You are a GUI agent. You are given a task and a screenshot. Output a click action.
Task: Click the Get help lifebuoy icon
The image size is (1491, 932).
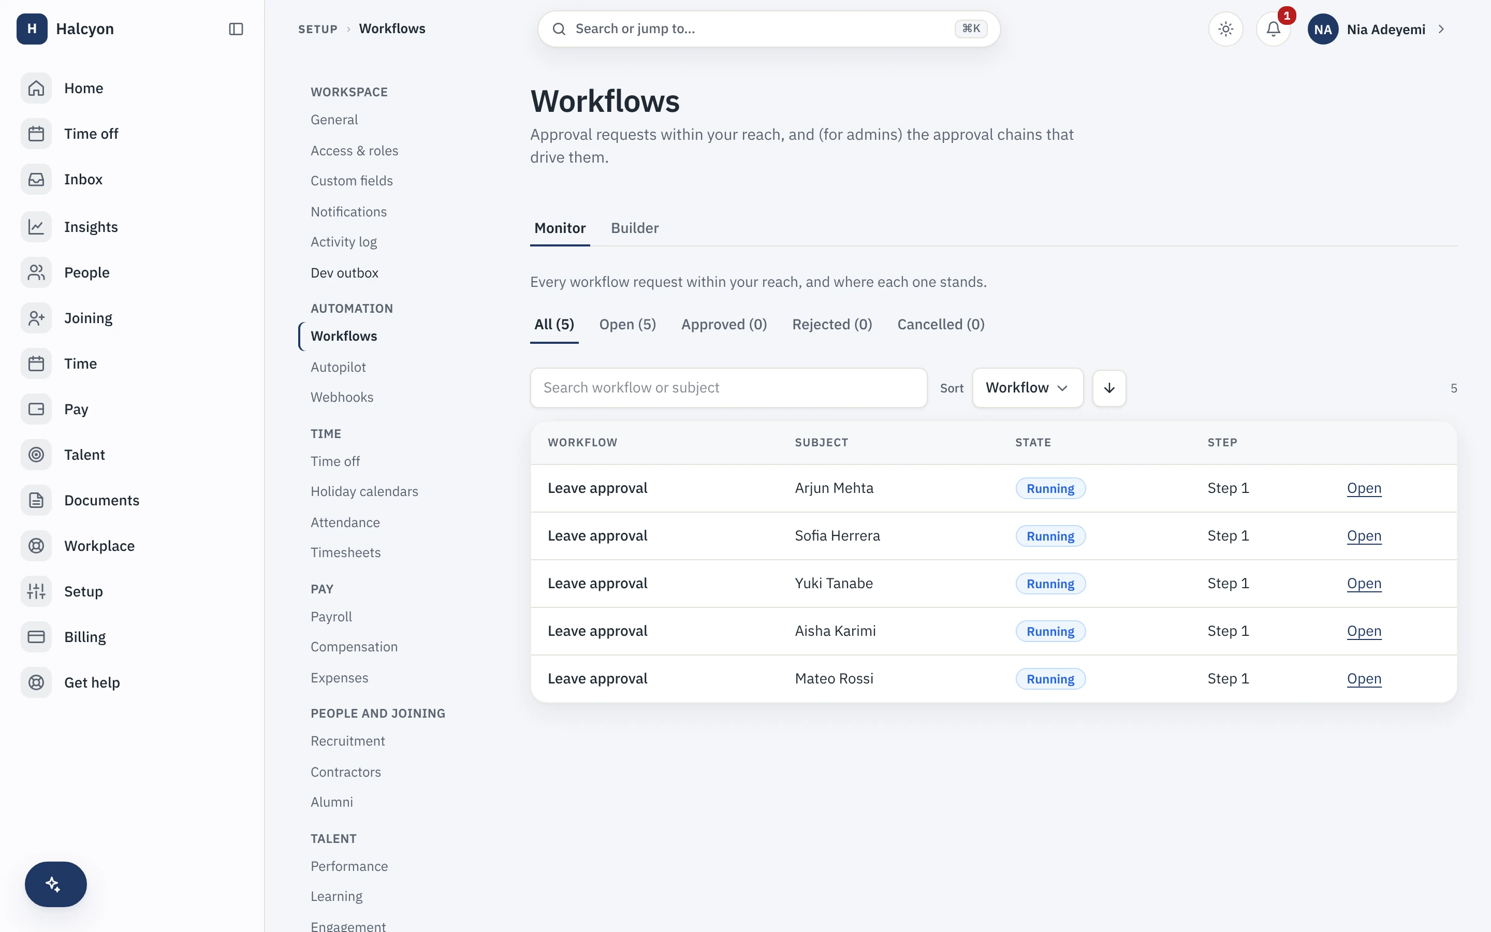tap(36, 683)
